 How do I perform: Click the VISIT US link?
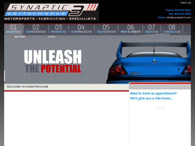point(185,3)
